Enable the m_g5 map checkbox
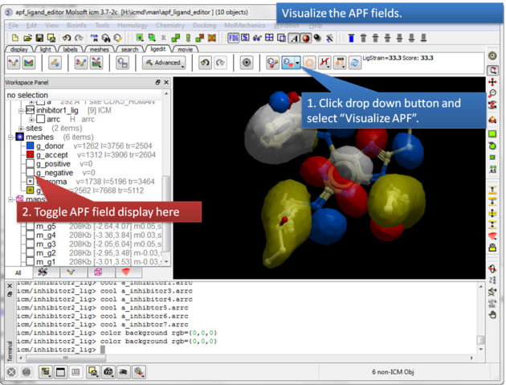The width and height of the screenshot is (506, 385). tap(31, 227)
